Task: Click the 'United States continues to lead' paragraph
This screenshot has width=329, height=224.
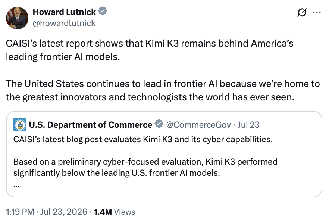Action: [163, 90]
